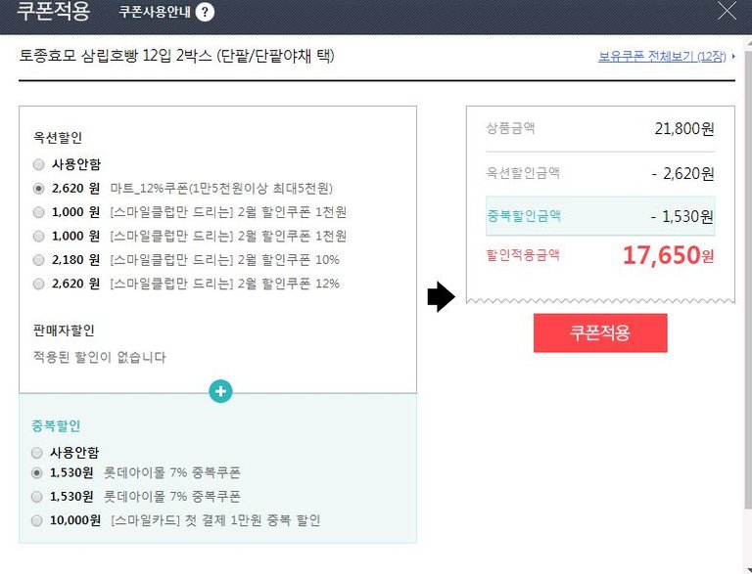Screen dimensions: 752x574
Task: Click the black right arrow icon
Action: pyautogui.click(x=442, y=297)
